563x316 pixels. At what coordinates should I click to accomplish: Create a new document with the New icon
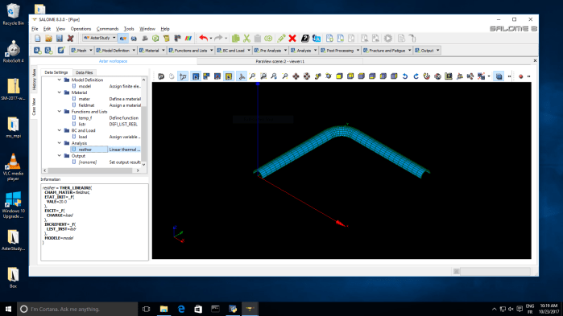tap(37, 39)
